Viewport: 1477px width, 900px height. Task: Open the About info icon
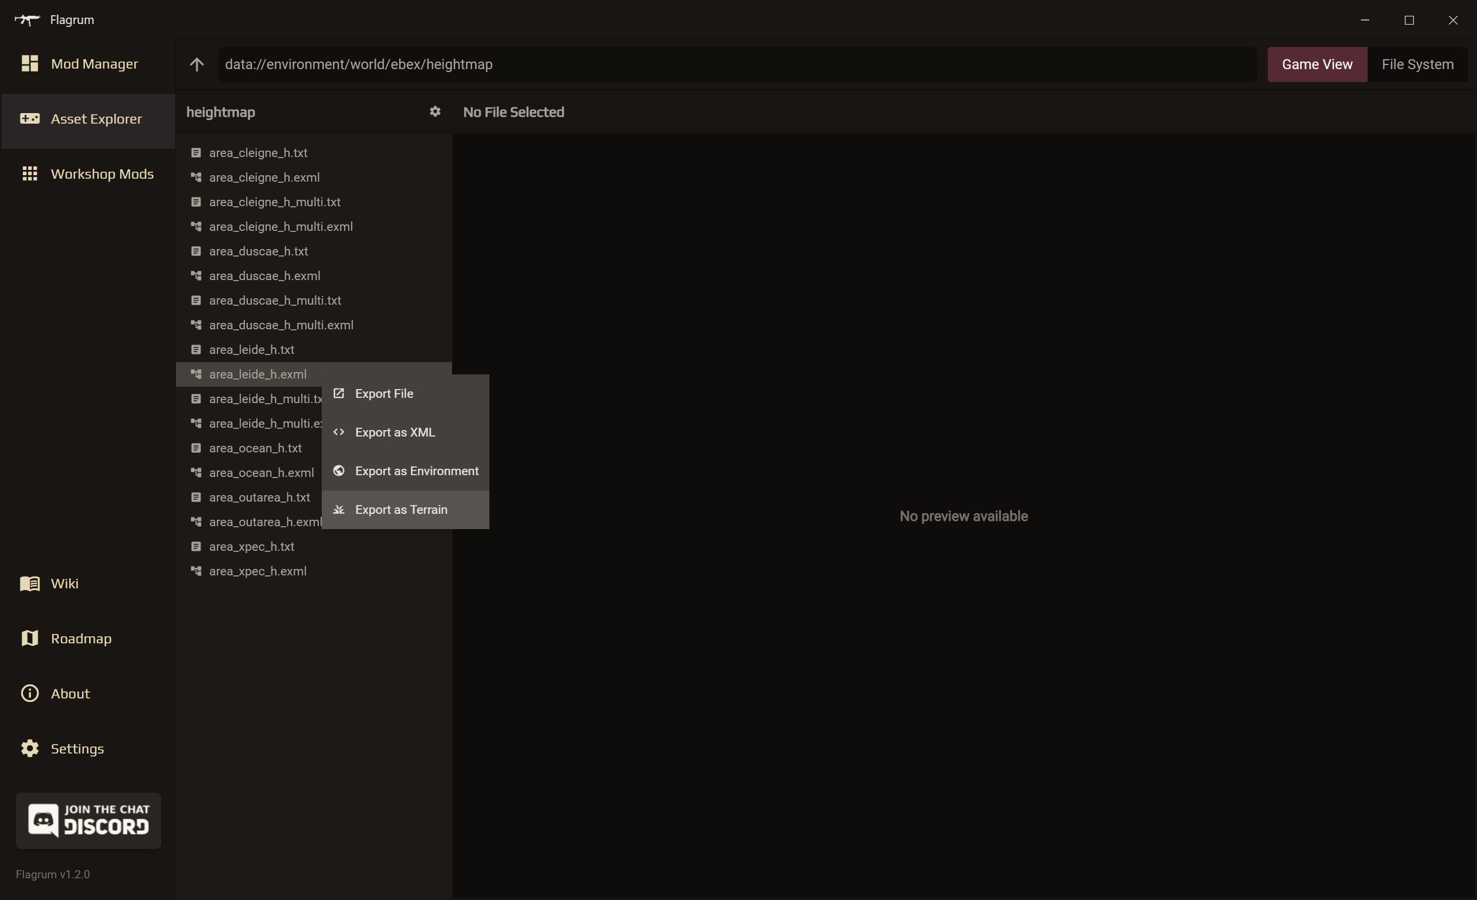click(29, 693)
